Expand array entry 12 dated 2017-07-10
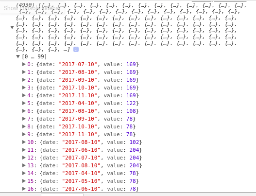This screenshot has height=196, width=256. (x=24, y=158)
